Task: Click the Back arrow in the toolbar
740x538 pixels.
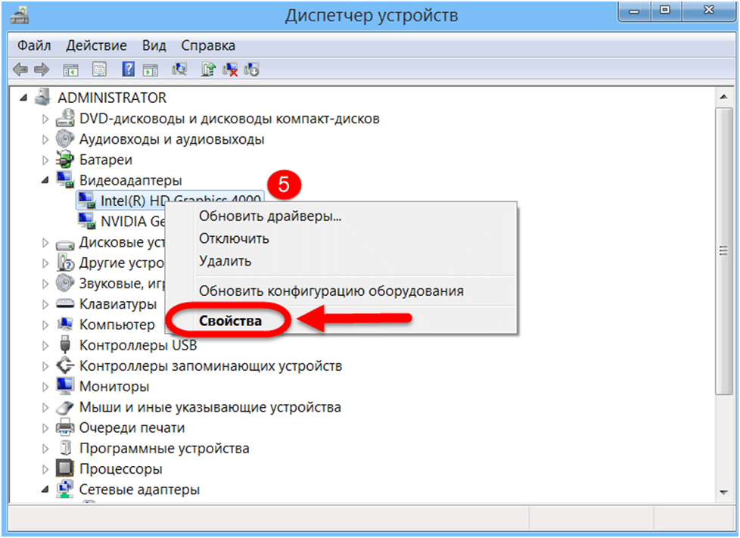Action: pyautogui.click(x=20, y=70)
